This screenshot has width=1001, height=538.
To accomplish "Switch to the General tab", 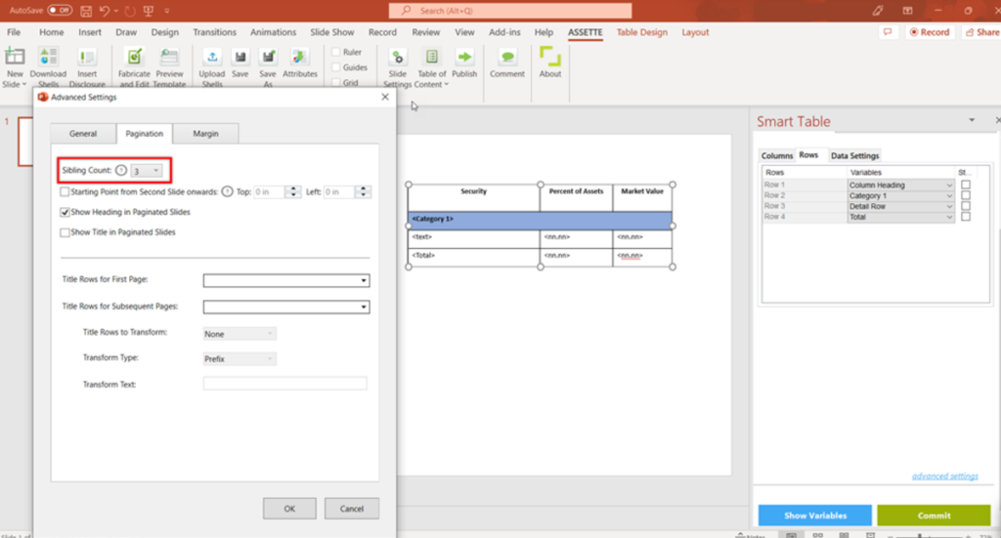I will 83,133.
